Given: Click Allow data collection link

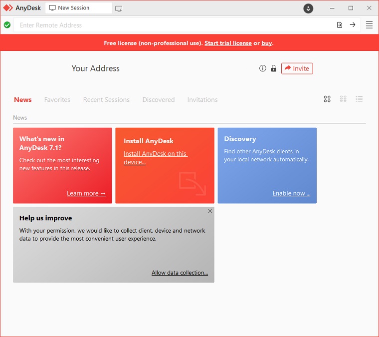Looking at the screenshot, I should click(180, 273).
